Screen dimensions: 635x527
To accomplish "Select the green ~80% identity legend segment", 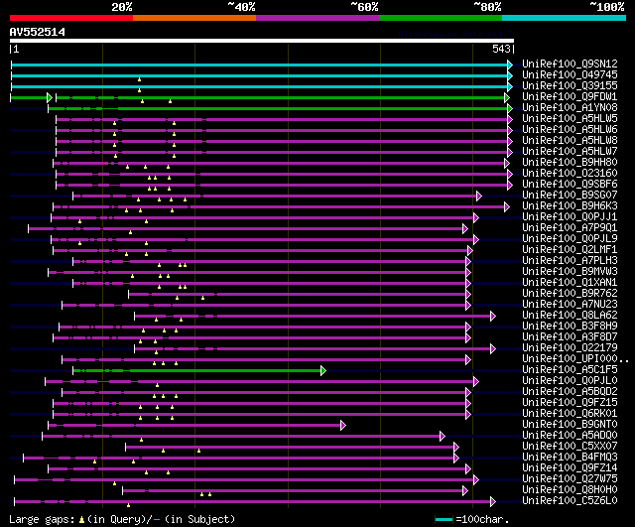I will 441,18.
